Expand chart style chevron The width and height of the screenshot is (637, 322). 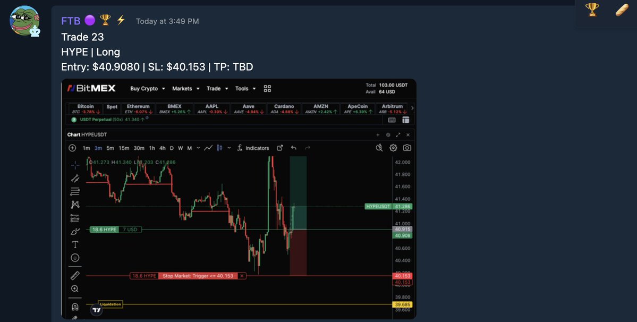(229, 148)
